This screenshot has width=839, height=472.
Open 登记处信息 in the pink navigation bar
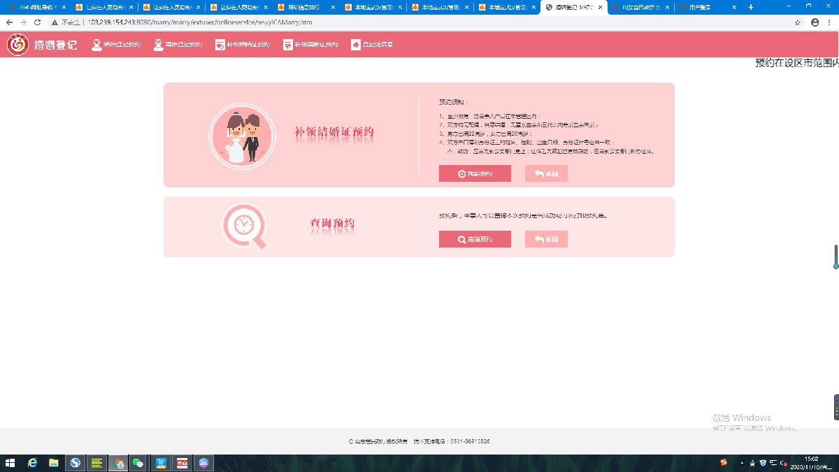372,45
